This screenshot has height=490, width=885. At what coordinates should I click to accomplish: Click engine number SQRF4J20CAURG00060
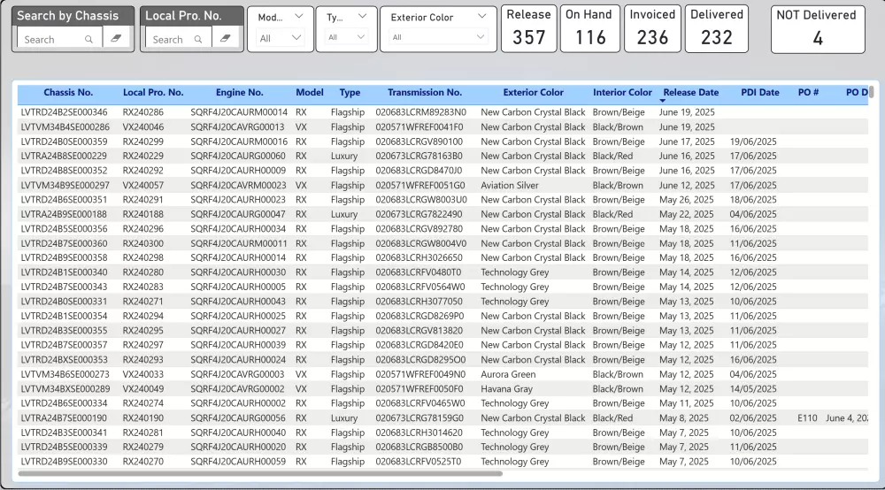point(237,156)
